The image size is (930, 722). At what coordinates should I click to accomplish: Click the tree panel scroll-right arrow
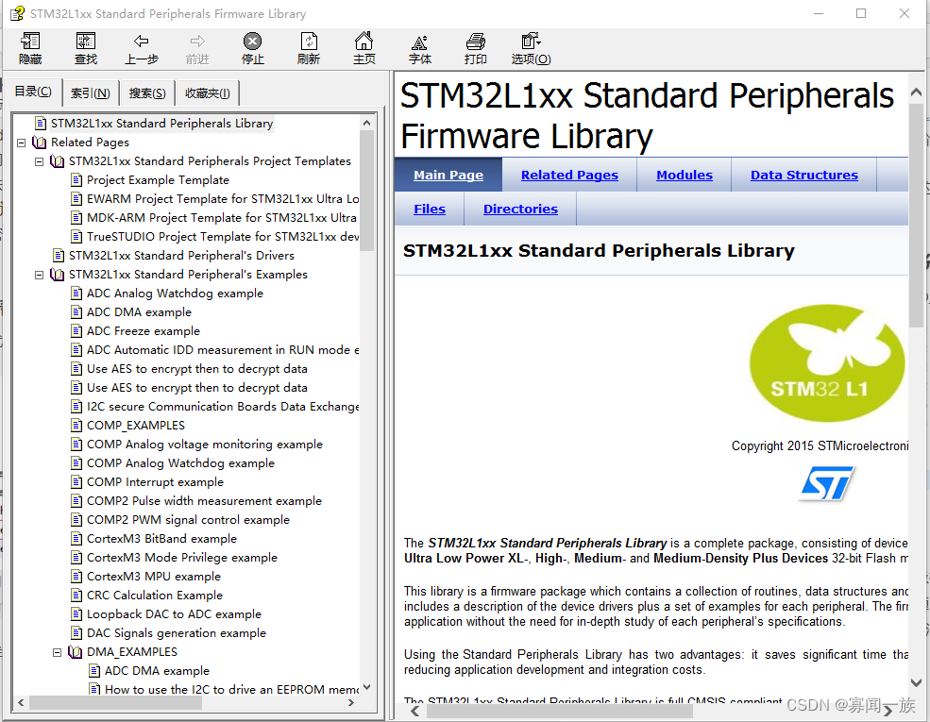coord(352,702)
